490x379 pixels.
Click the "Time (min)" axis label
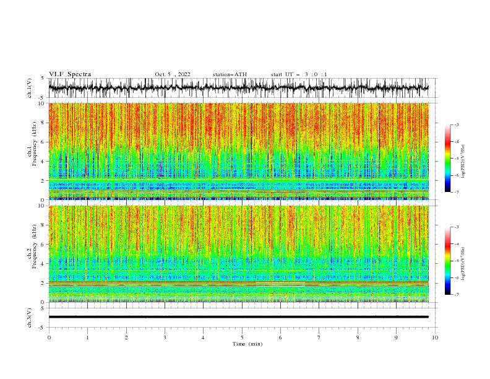click(x=247, y=344)
